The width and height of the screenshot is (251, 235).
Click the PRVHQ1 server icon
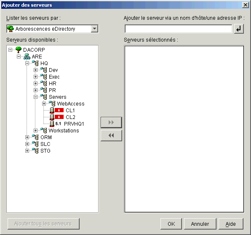(52, 124)
